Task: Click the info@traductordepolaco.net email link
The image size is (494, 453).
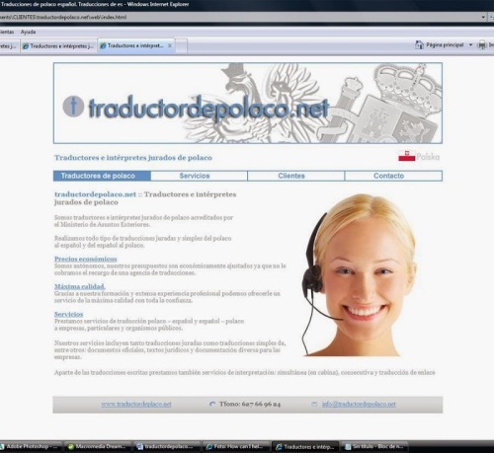Action: point(359,404)
